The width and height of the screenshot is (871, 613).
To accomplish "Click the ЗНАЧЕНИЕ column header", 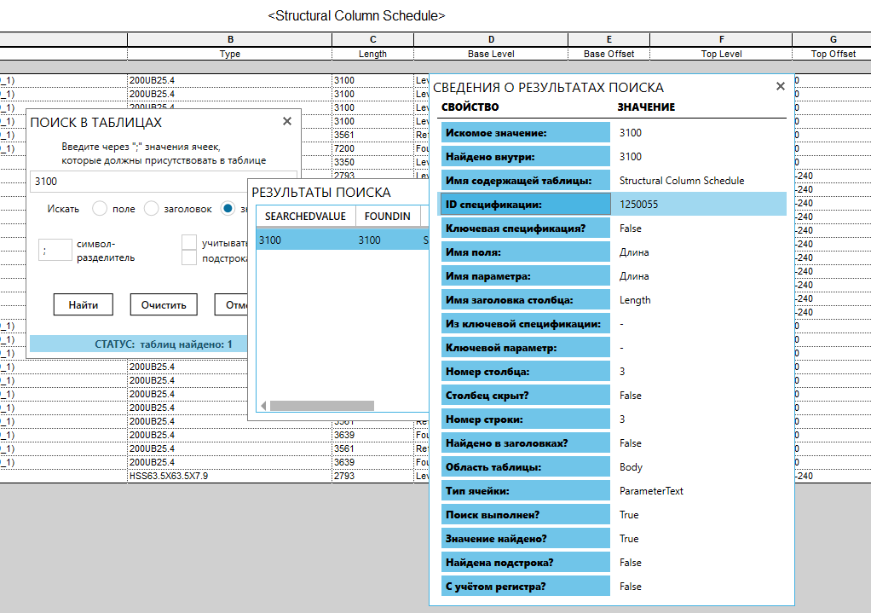I will 646,107.
